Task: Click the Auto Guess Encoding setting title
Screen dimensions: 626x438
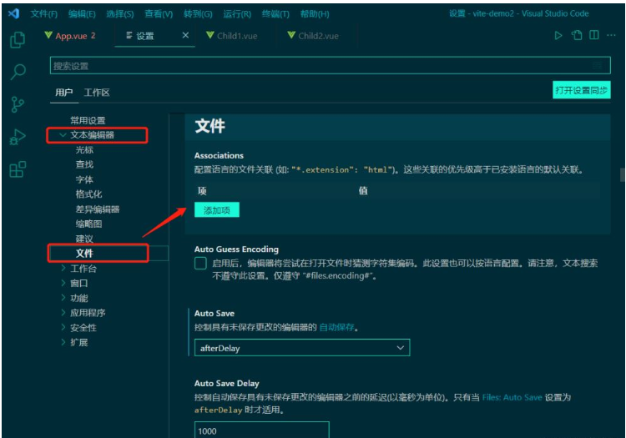Action: 236,249
